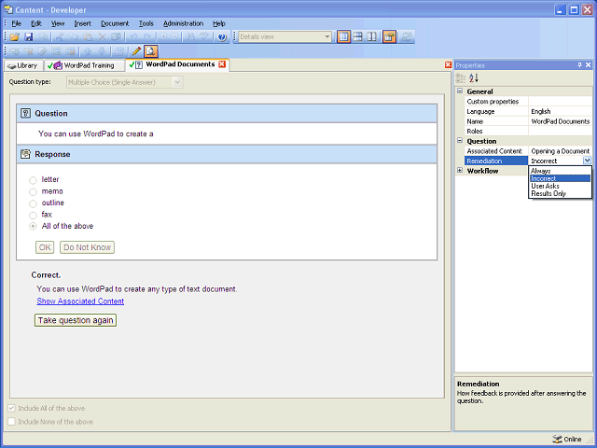Click the Save floppy disk icon
This screenshot has height=448, width=597.
coord(29,37)
